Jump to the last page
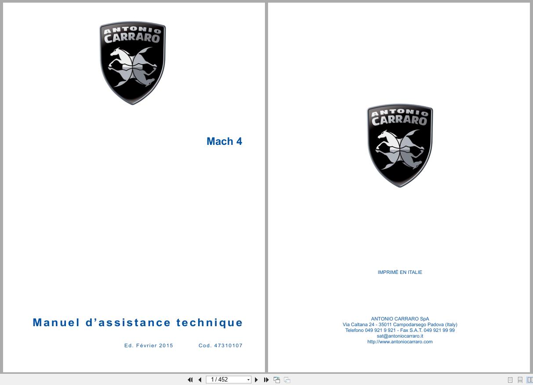Screen dimensions: 533x385 click(x=266, y=380)
